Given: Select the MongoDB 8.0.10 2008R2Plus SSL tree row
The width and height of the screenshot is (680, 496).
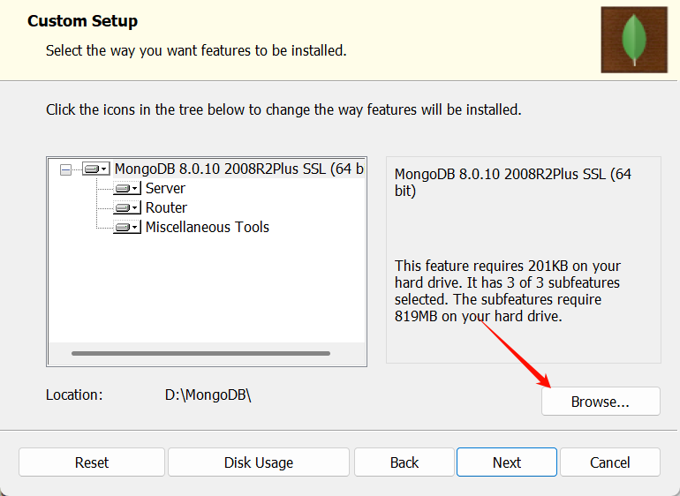Looking at the screenshot, I should (x=239, y=169).
